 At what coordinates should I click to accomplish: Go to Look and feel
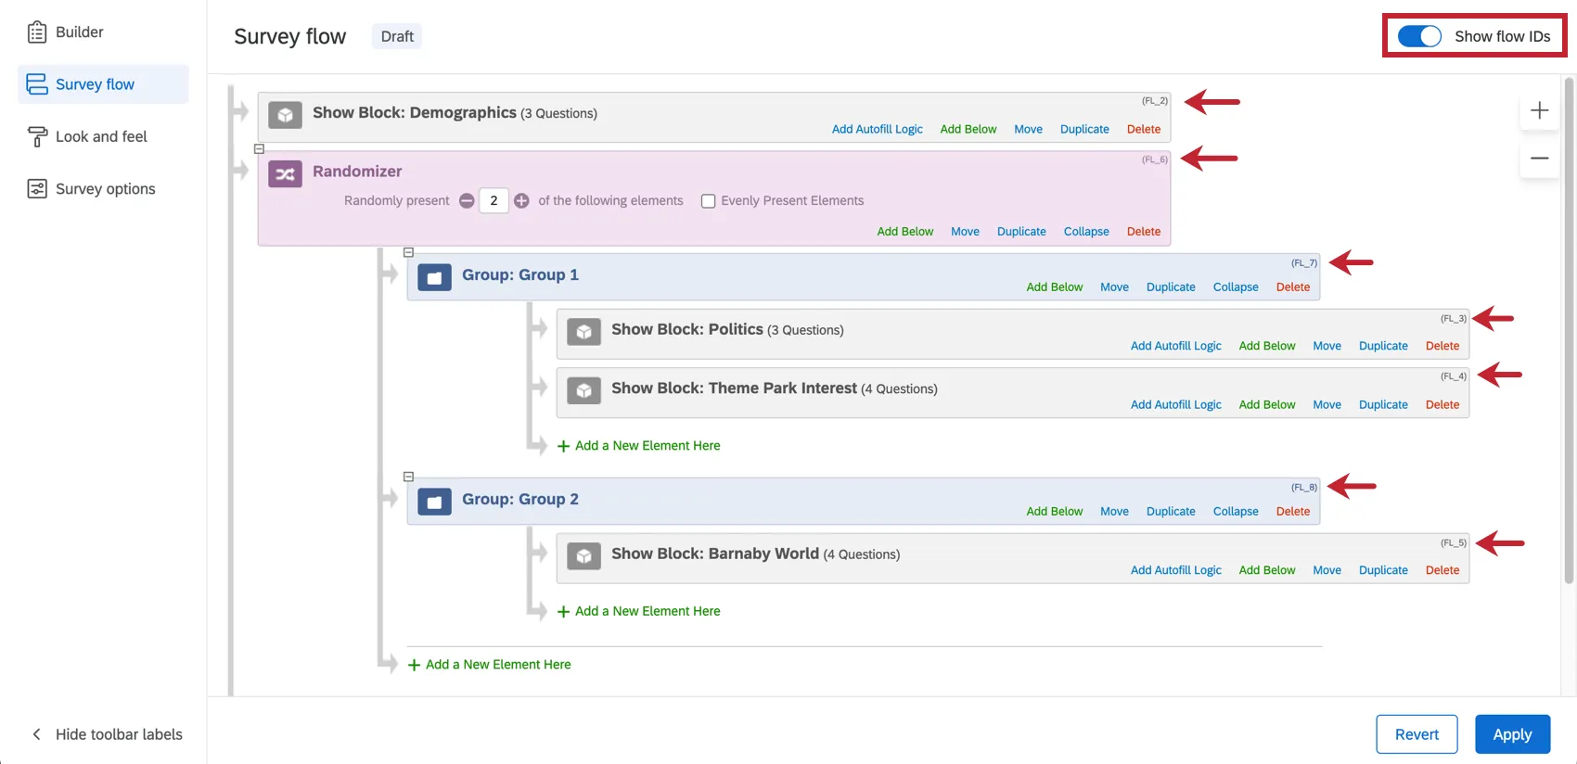[101, 137]
